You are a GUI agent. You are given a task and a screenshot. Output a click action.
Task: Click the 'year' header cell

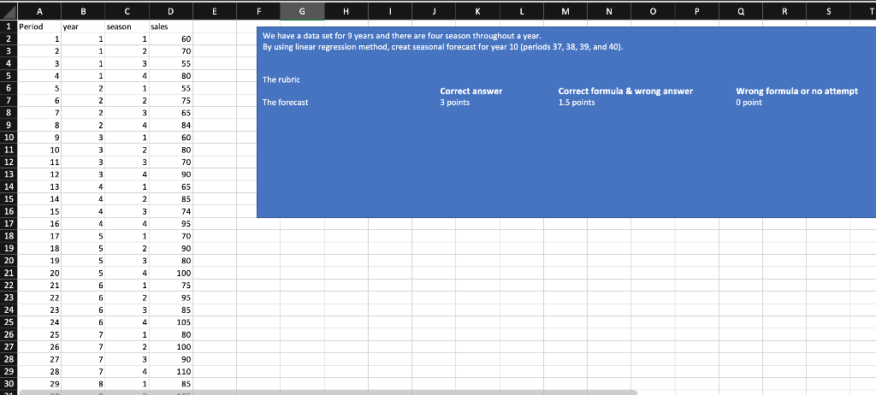[83, 27]
